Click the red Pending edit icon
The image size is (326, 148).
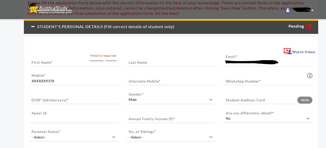pyautogui.click(x=309, y=26)
